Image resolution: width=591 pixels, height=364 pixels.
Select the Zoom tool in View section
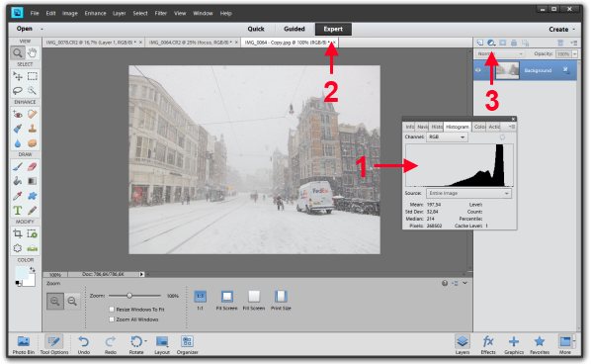18,52
